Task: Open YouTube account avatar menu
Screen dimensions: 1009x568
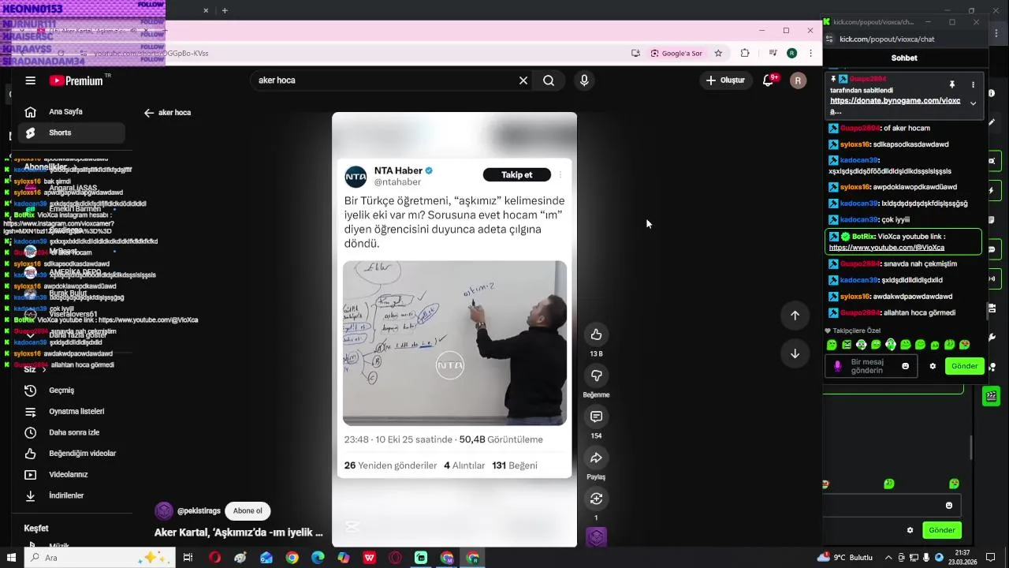Action: tap(798, 80)
